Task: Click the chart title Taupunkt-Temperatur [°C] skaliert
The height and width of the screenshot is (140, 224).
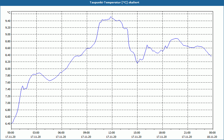Action: click(x=115, y=3)
